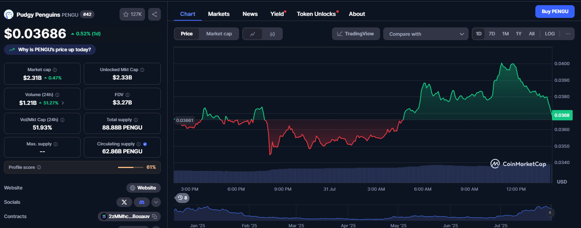This screenshot has height=228, width=581.
Task: Click the Website link button
Action: click(143, 188)
